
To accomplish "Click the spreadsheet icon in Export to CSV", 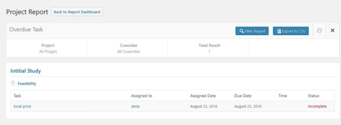I will pos(279,31).
